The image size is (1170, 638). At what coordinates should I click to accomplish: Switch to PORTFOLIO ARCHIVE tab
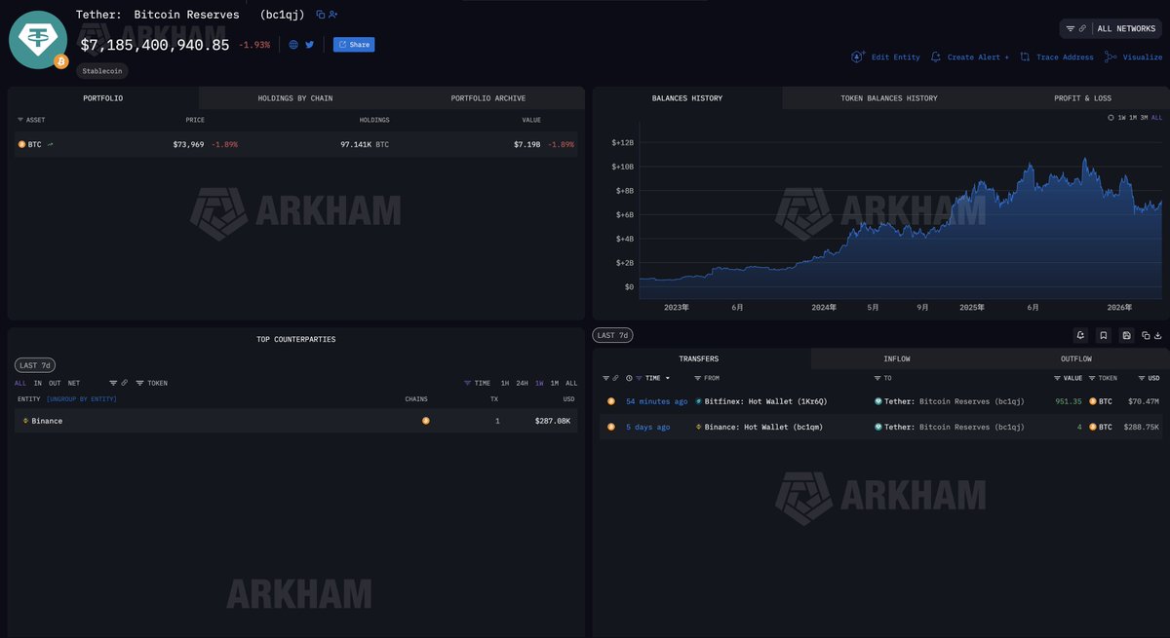tap(488, 98)
